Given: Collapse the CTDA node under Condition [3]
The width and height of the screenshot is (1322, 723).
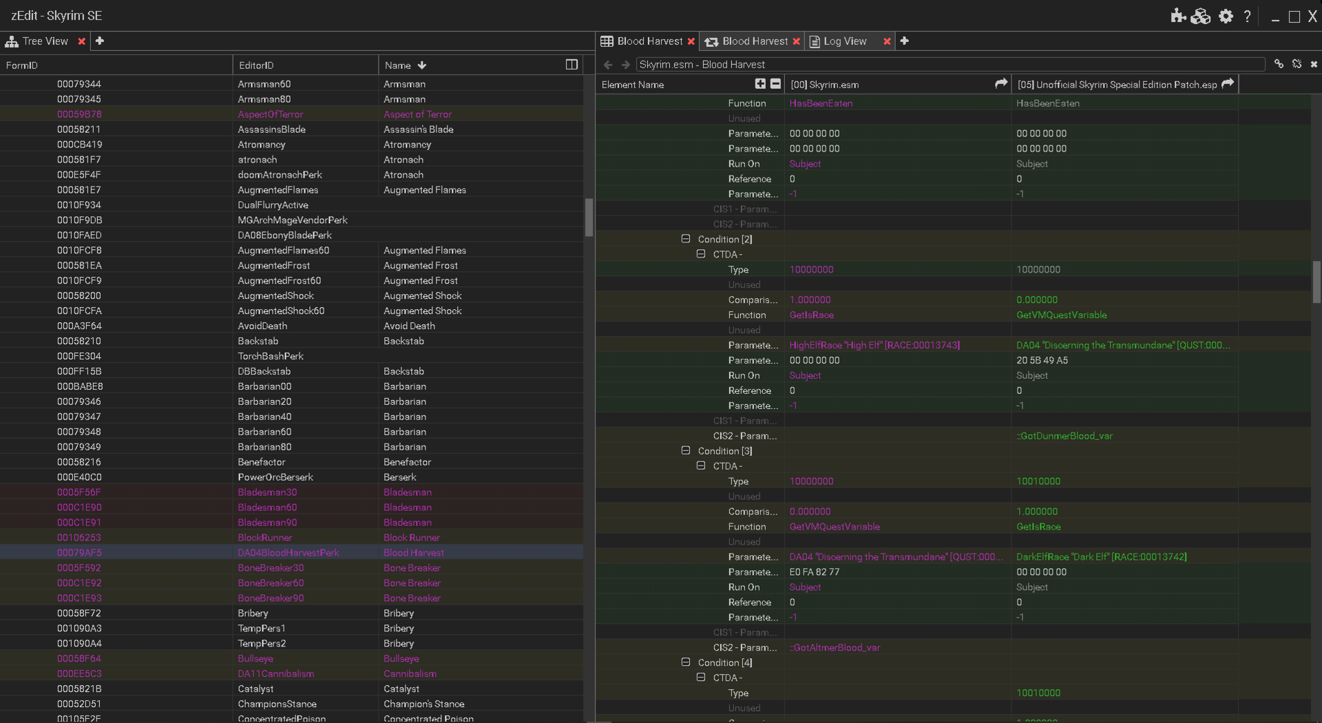Looking at the screenshot, I should pyautogui.click(x=701, y=465).
